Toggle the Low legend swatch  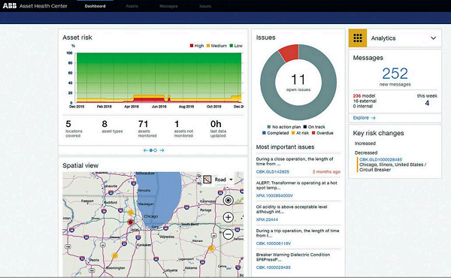232,46
